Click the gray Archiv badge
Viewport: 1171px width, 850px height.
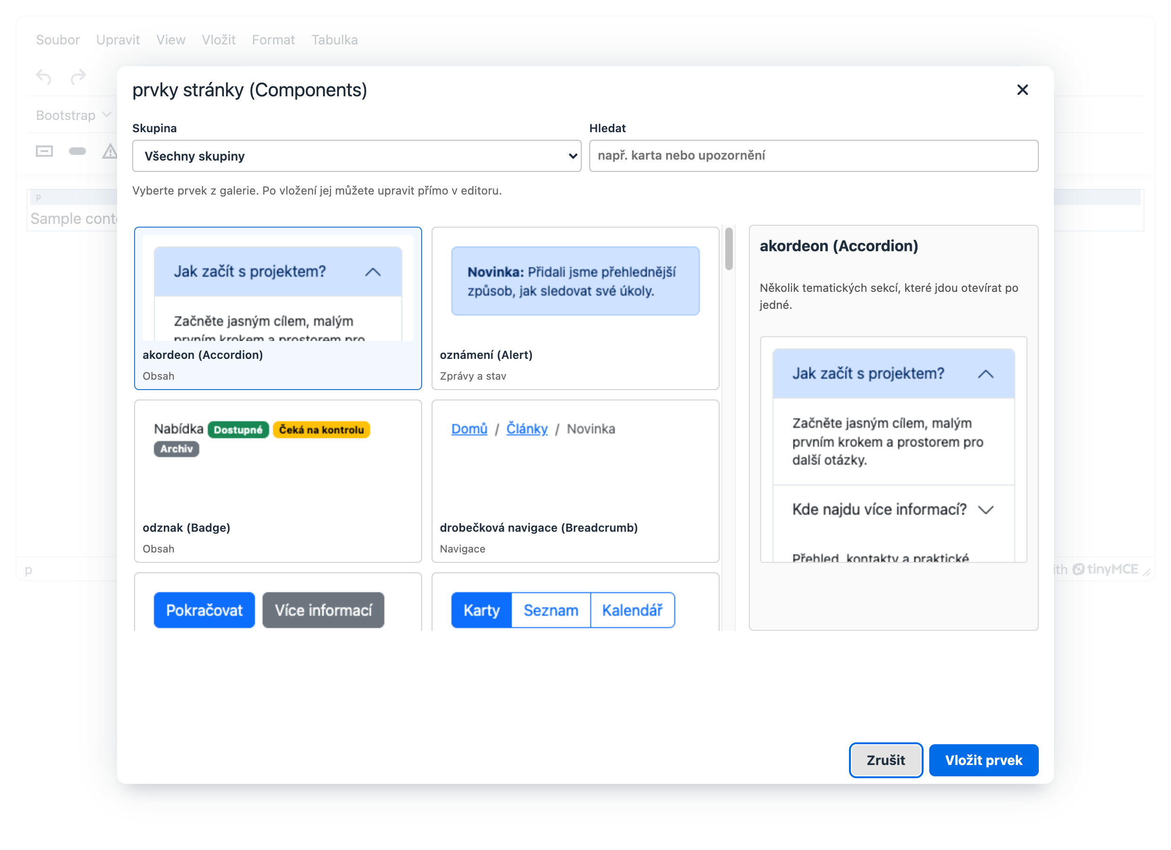click(x=176, y=449)
